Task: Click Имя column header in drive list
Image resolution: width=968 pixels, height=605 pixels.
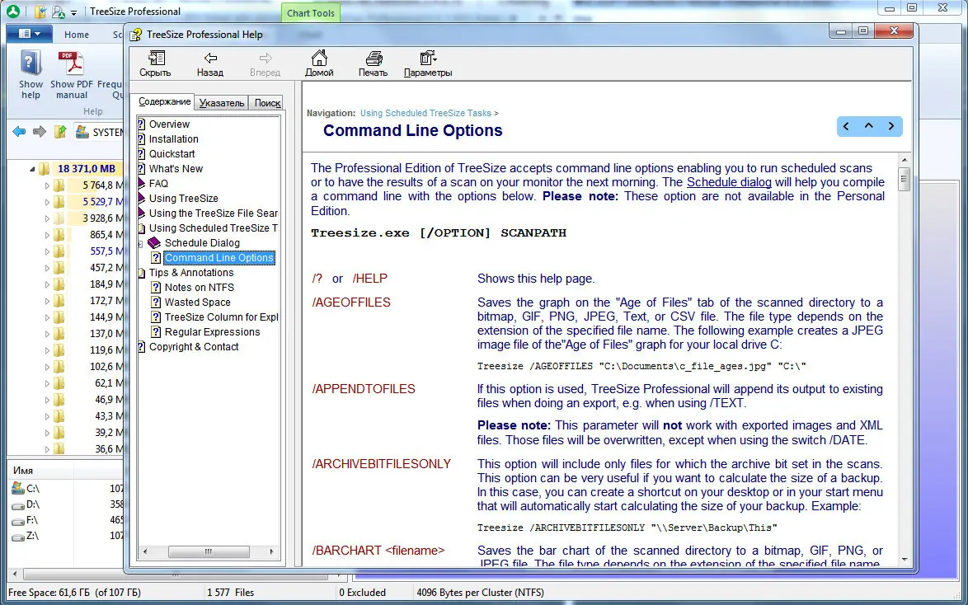Action: (40, 471)
